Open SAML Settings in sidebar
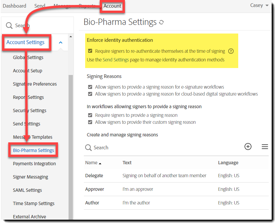This screenshot has height=223, width=275. point(27,190)
